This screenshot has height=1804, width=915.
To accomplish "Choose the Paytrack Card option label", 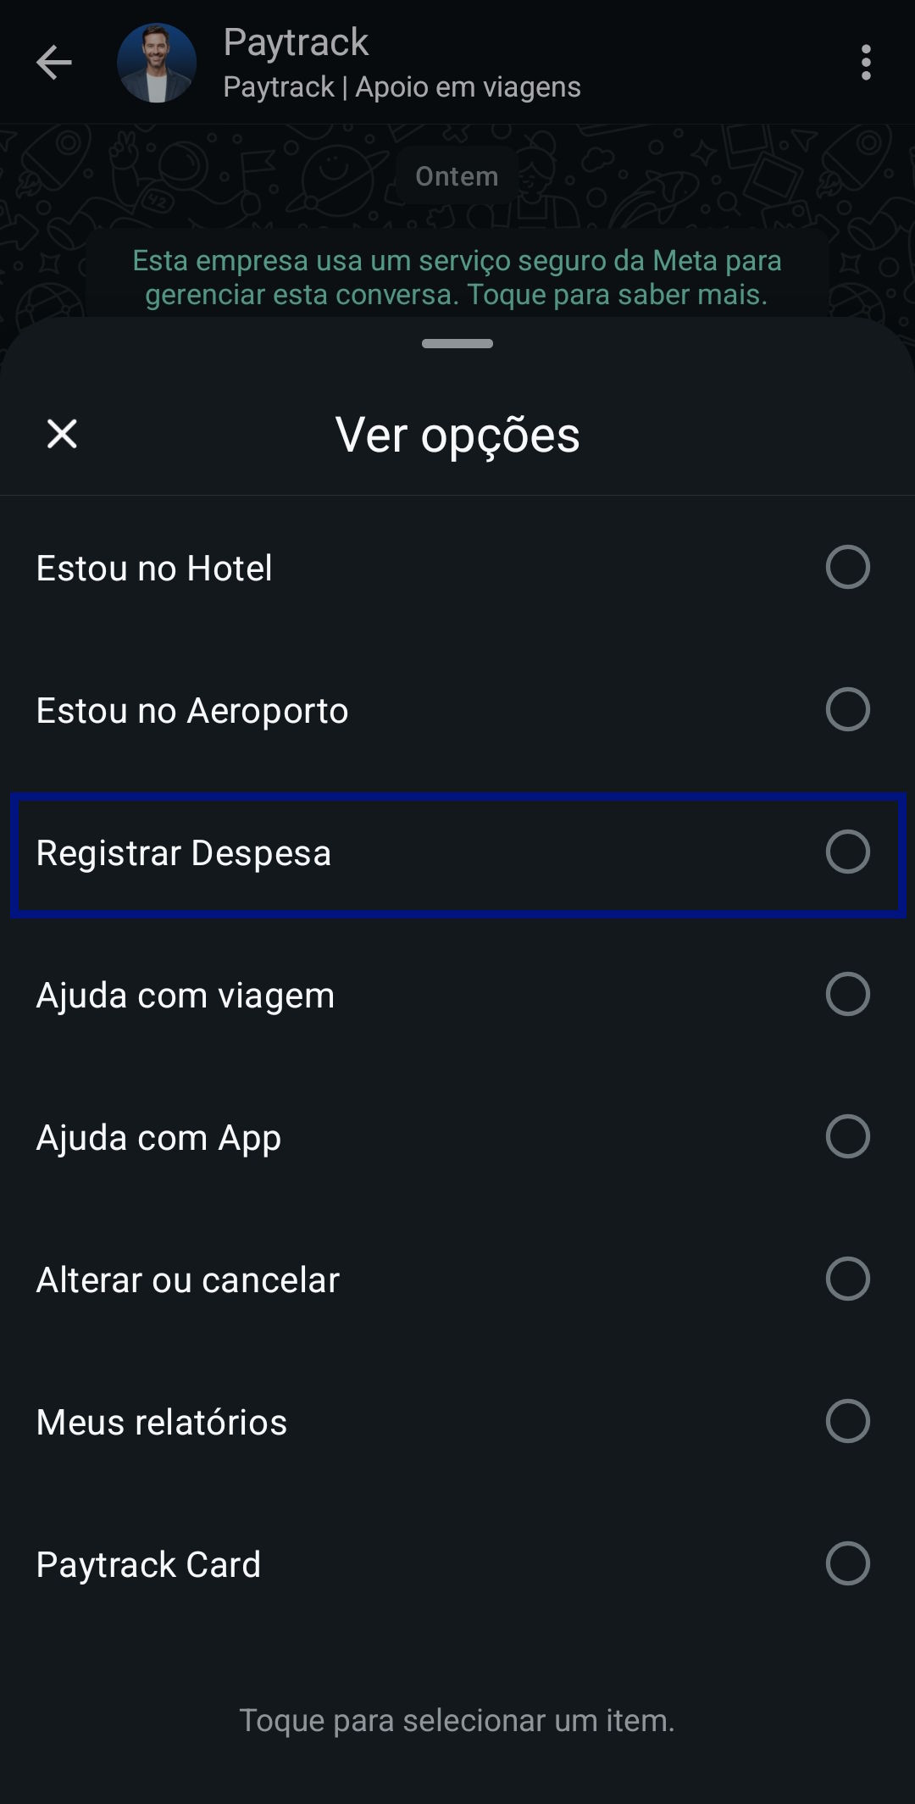I will pyautogui.click(x=148, y=1565).
